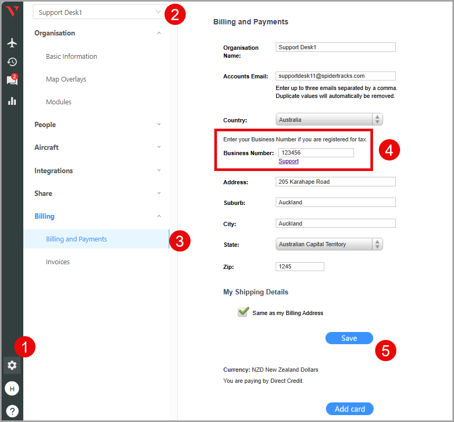Image resolution: width=454 pixels, height=422 pixels.
Task: Open the airplane tracking icon in sidebar
Action: pos(12,43)
